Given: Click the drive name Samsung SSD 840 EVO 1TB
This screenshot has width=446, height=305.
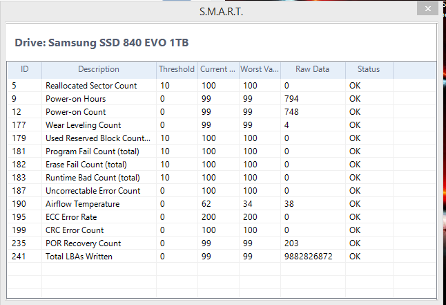Looking at the screenshot, I should click(118, 43).
